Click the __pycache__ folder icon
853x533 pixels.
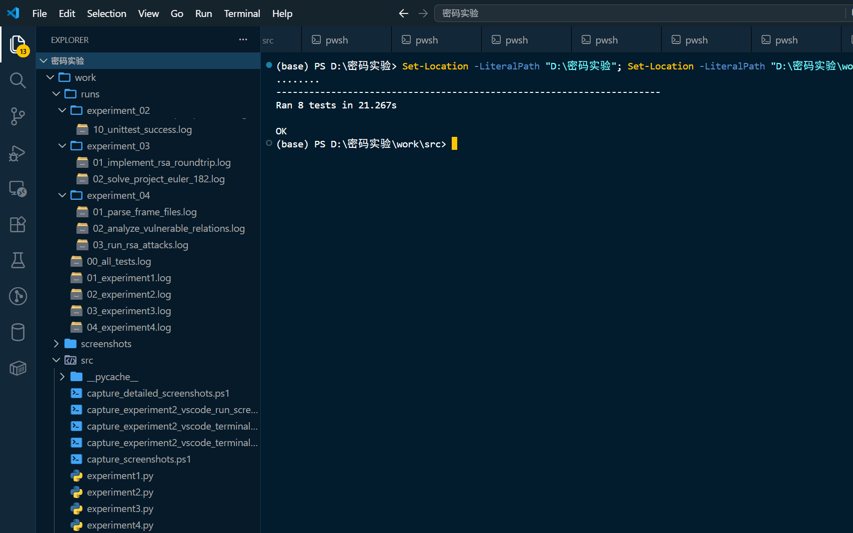(76, 377)
